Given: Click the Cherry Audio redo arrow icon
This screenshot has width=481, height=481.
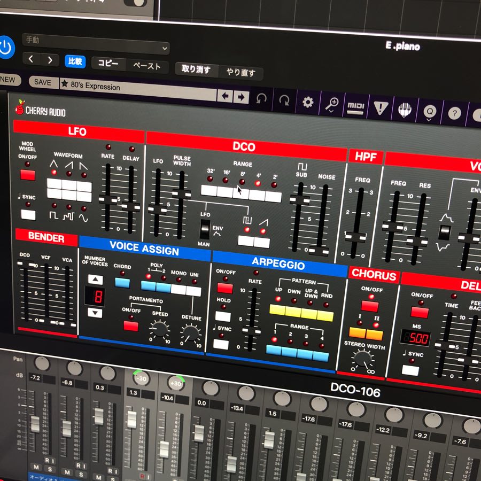Looking at the screenshot, I should (x=284, y=100).
